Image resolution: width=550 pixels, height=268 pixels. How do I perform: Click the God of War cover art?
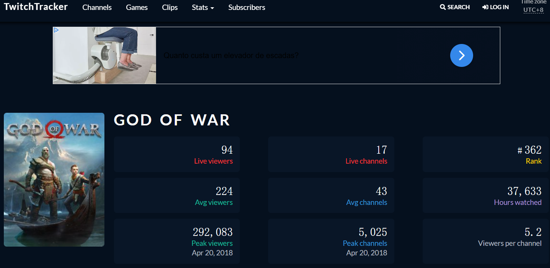tap(54, 180)
